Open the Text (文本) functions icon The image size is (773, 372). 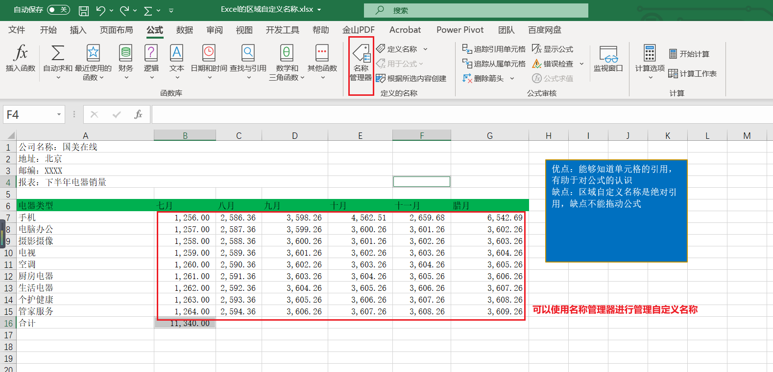point(176,53)
